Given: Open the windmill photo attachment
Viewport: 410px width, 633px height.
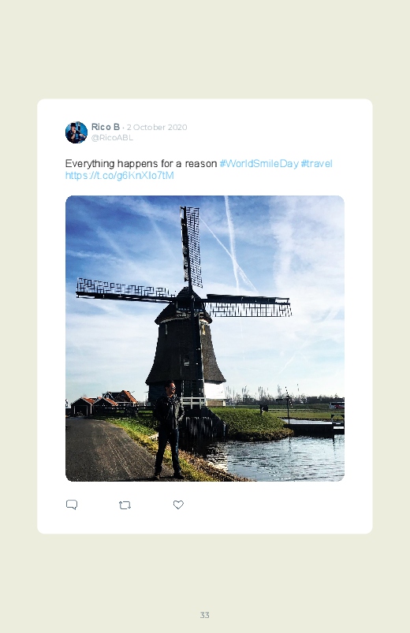Looking at the screenshot, I should click(x=205, y=338).
